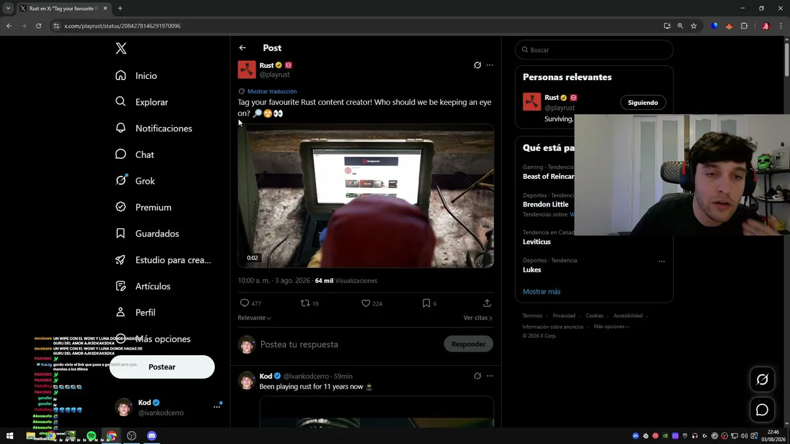Open Guardados bookmarks in the sidebar
This screenshot has height=444, width=790.
click(147, 234)
